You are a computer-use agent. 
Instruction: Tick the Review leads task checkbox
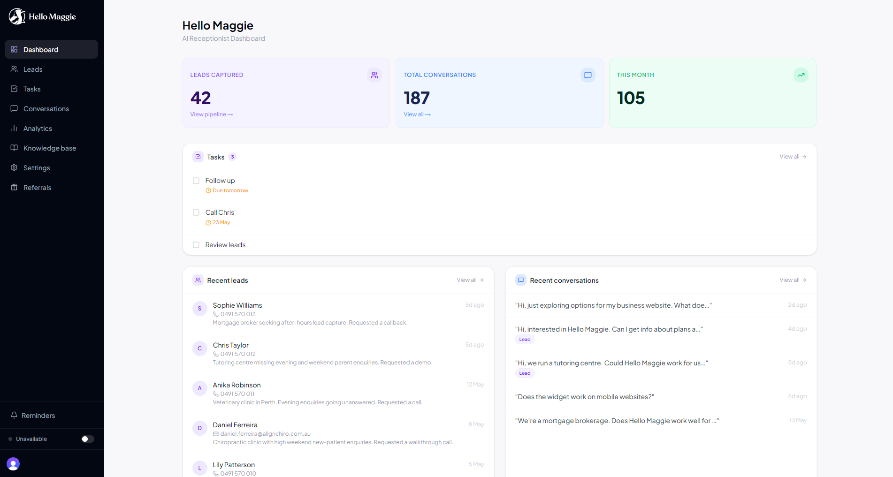coord(196,245)
